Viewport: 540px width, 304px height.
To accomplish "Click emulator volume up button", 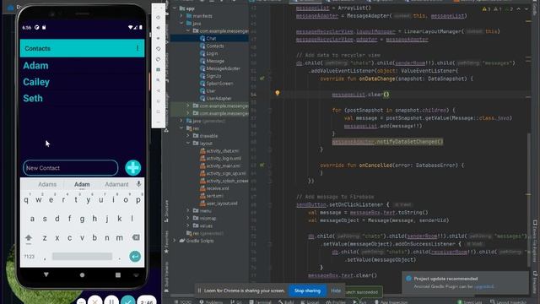I will click(158, 28).
